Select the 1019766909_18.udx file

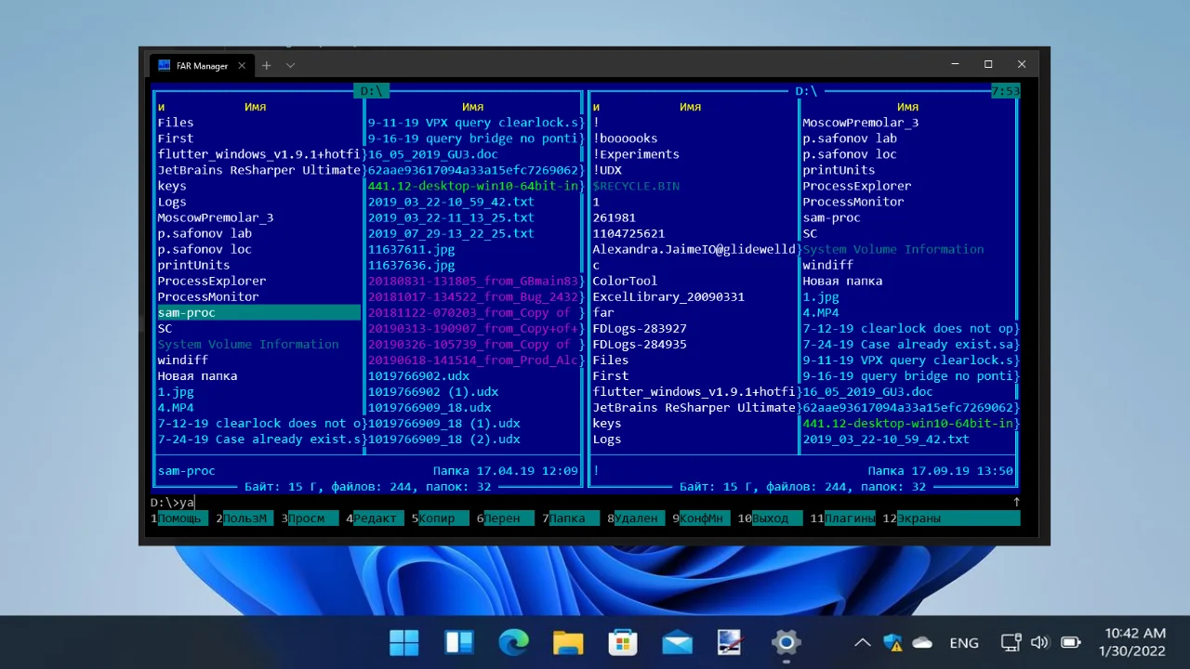click(430, 407)
